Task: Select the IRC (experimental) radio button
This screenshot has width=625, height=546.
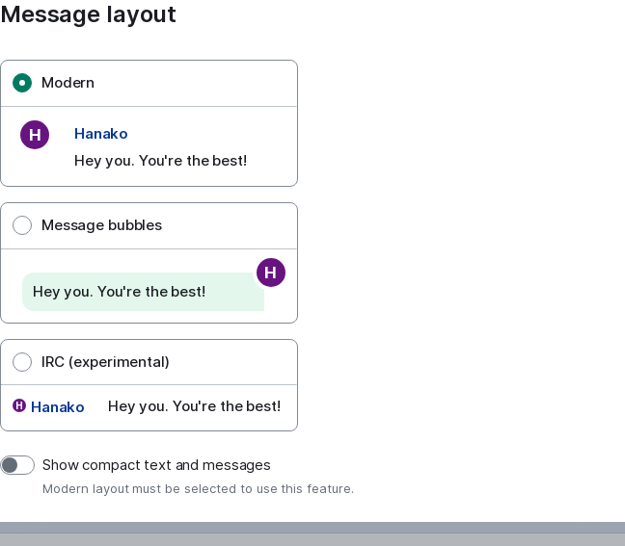Action: [22, 362]
